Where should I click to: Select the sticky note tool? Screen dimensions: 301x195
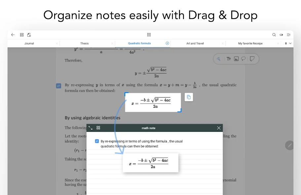pos(252,59)
